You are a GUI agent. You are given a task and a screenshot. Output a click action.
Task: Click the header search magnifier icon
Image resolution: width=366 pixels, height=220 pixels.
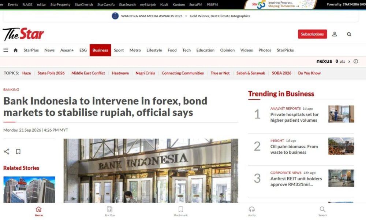[349, 34]
